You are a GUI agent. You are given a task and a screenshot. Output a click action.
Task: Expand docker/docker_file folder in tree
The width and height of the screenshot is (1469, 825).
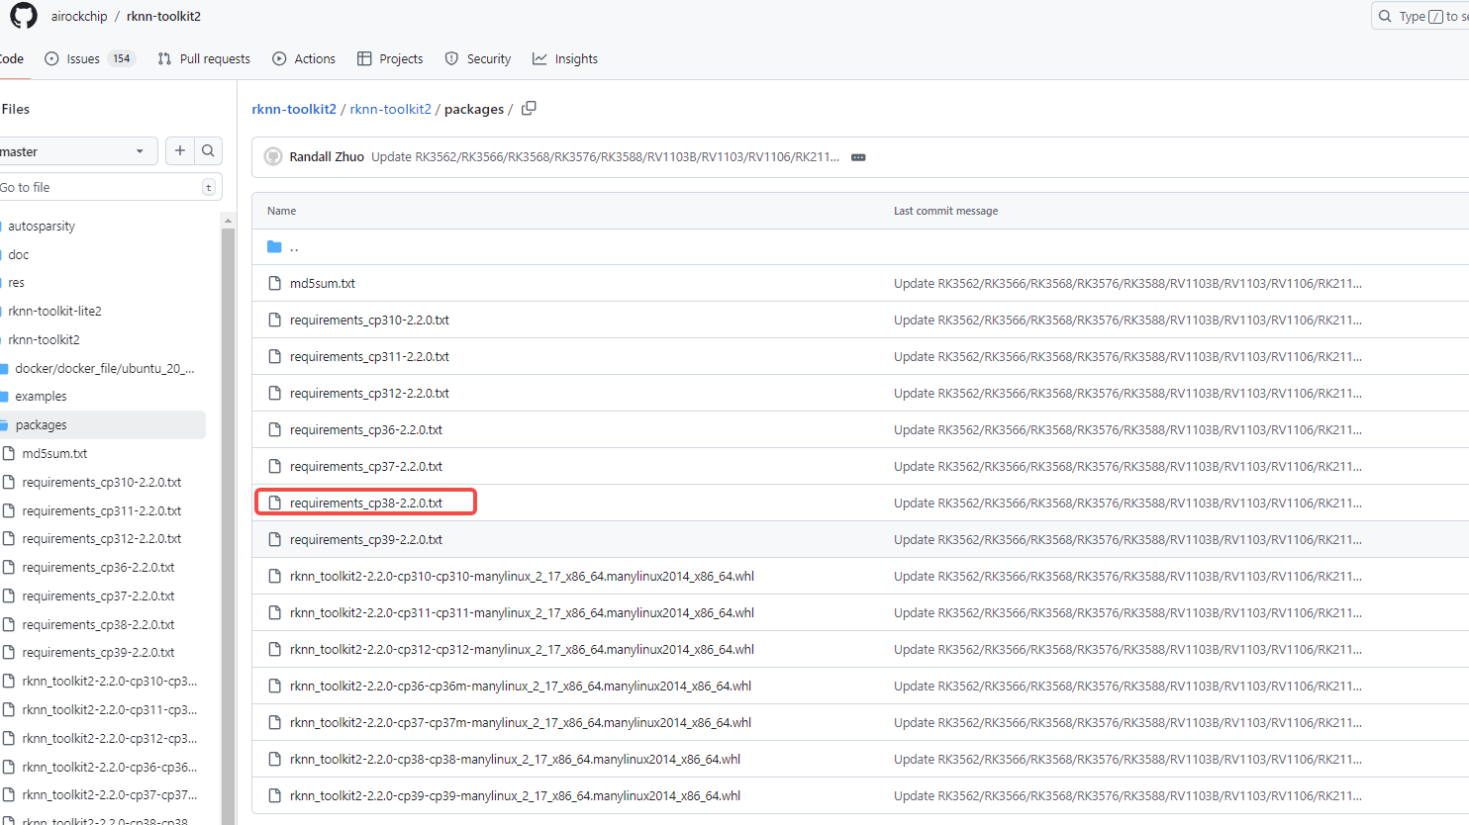coord(104,368)
